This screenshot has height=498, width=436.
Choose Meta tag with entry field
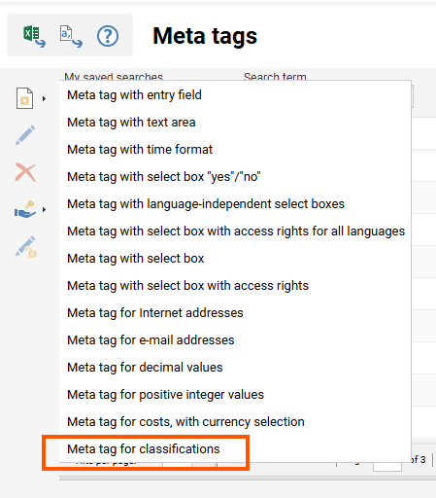(134, 95)
